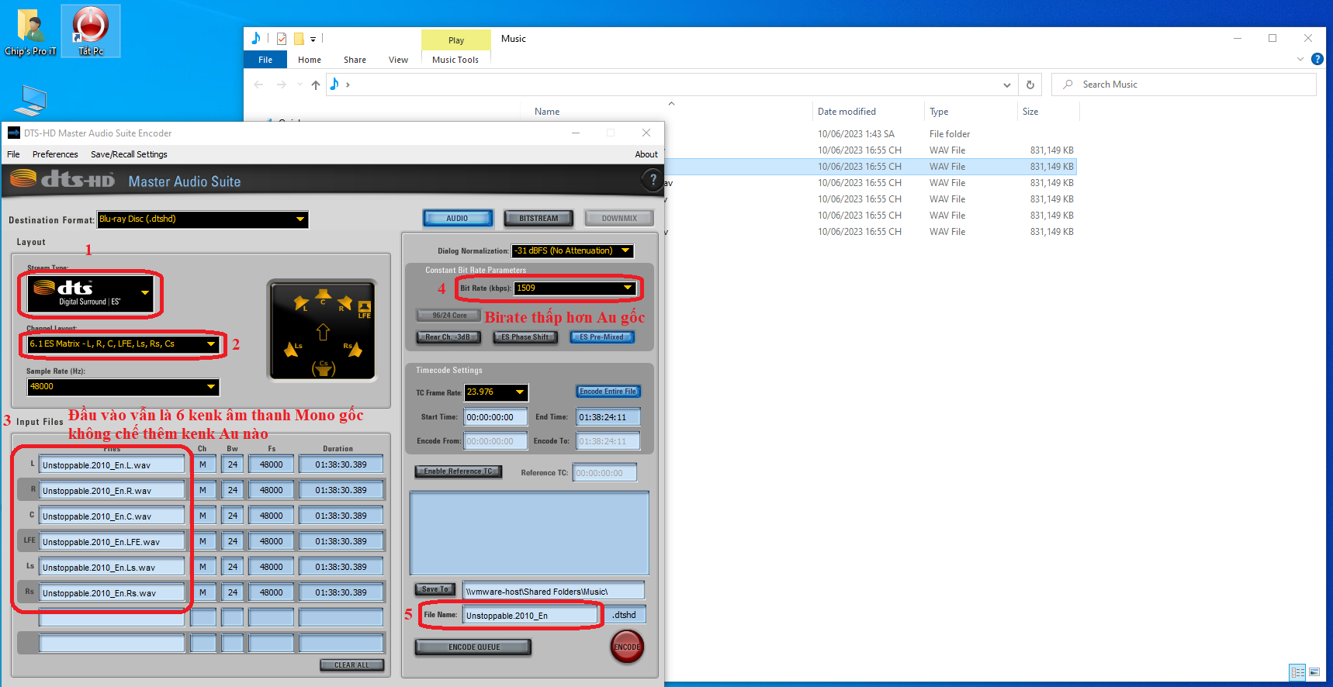The width and height of the screenshot is (1333, 687).
Task: Select the Cs center surround speaker icon
Action: (x=324, y=368)
